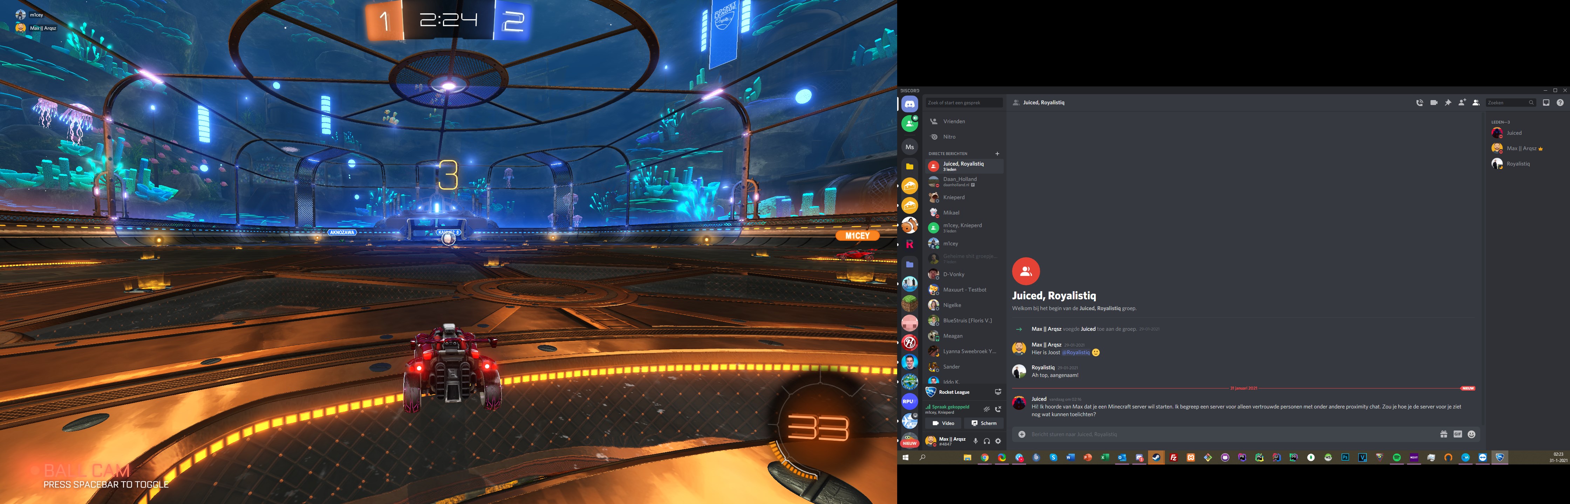Screen dimensions: 1570x504
Task: Disconnect from the voice call
Action: coord(998,409)
